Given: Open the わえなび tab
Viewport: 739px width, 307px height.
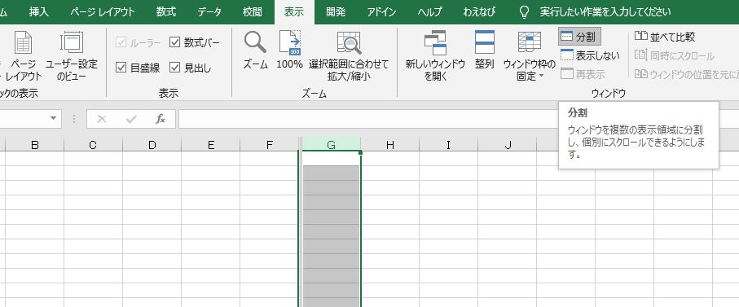Looking at the screenshot, I should pyautogui.click(x=479, y=12).
